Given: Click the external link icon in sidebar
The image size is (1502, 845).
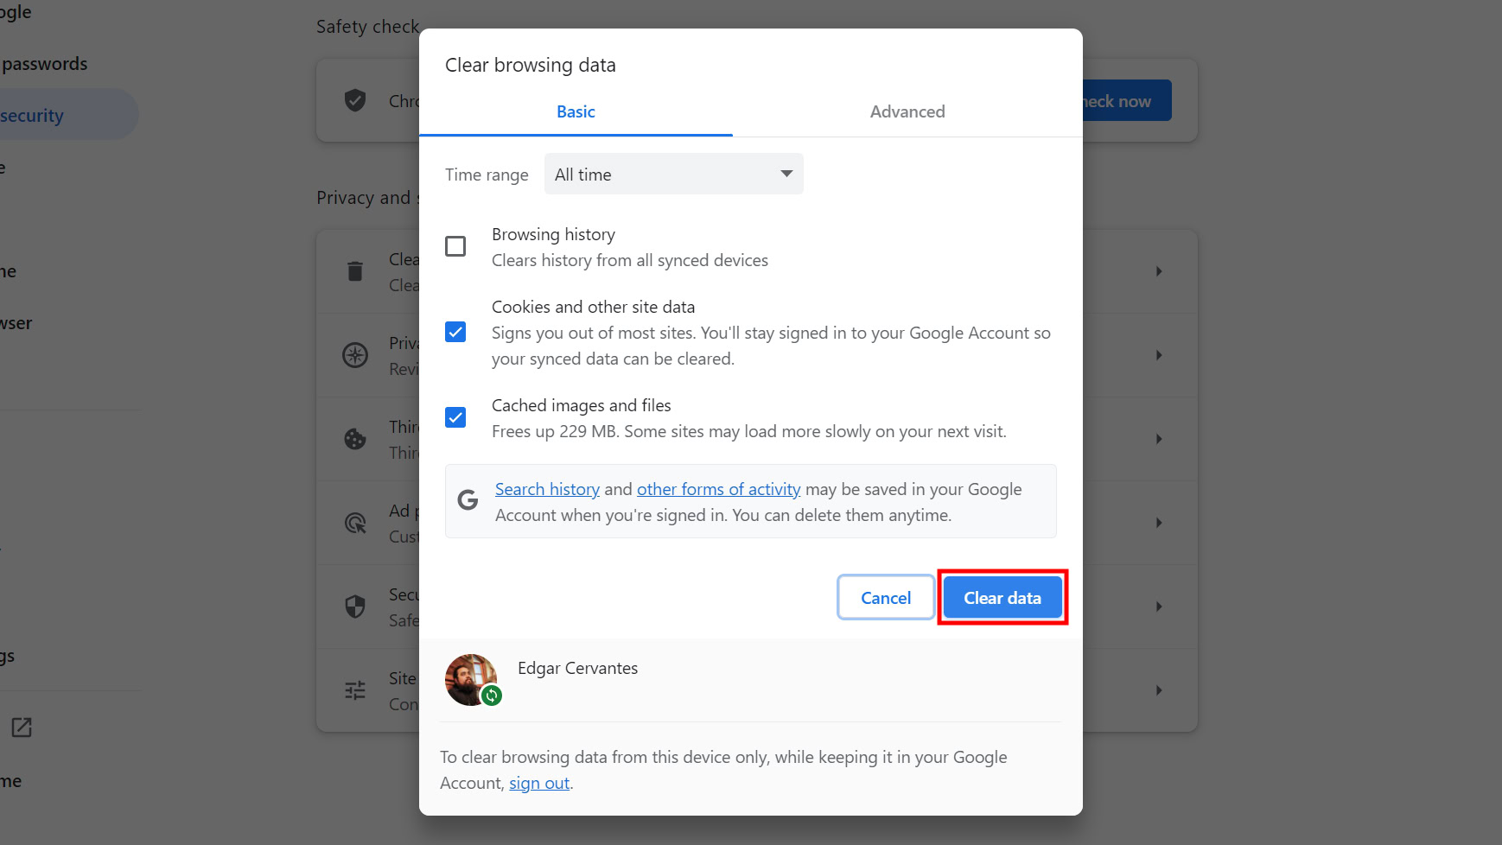Looking at the screenshot, I should click(x=22, y=727).
